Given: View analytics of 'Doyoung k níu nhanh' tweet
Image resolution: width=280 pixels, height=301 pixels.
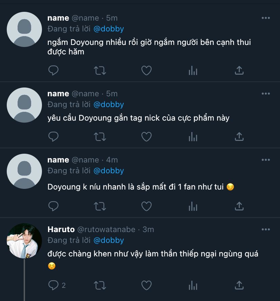Looking at the screenshot, I should (x=193, y=206).
